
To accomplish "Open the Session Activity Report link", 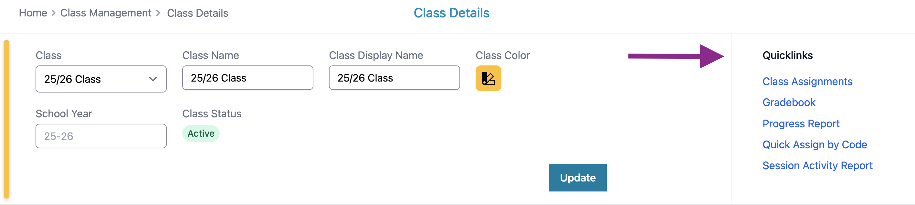I will pyautogui.click(x=817, y=165).
